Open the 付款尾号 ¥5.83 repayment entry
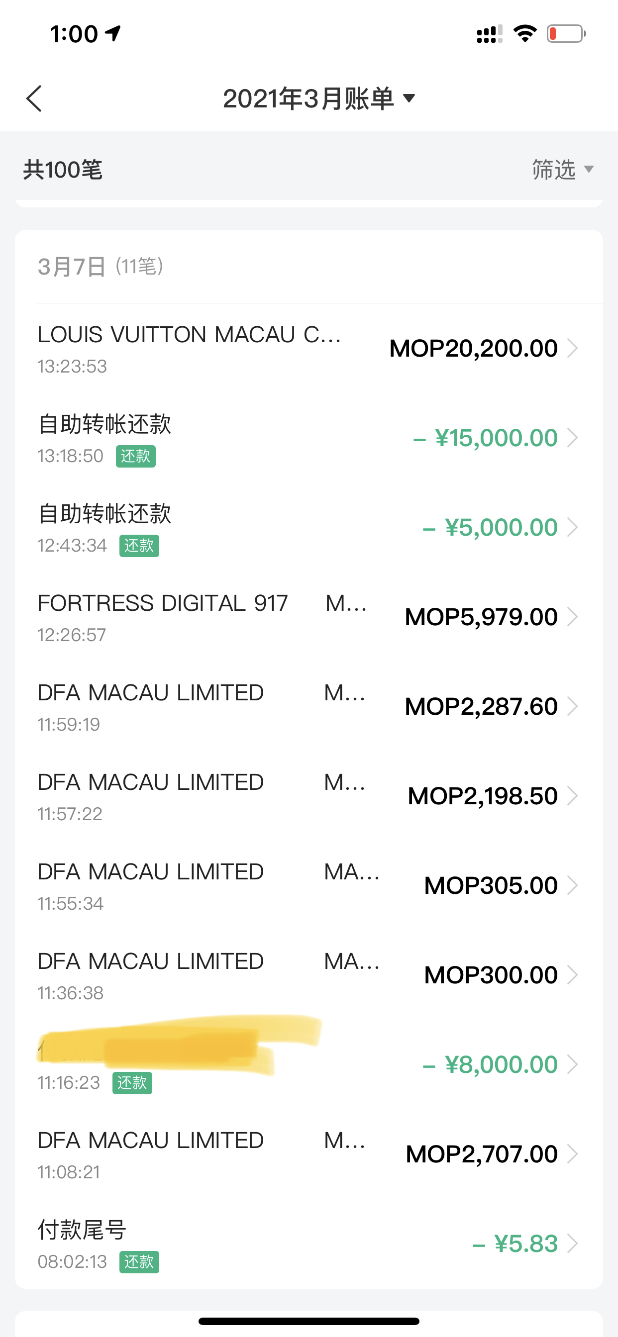This screenshot has height=1337, width=618. [x=309, y=1243]
